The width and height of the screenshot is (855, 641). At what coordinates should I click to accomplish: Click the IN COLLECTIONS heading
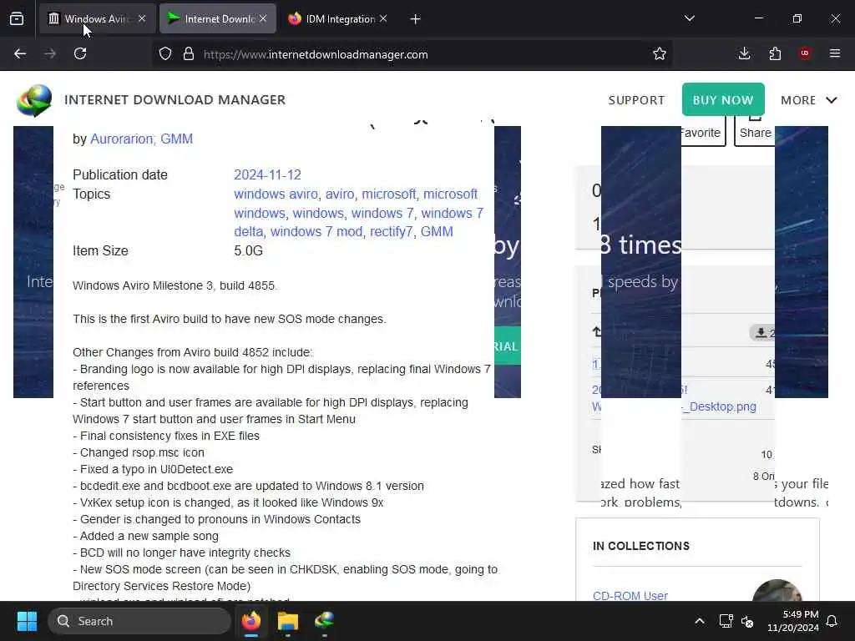(x=641, y=546)
